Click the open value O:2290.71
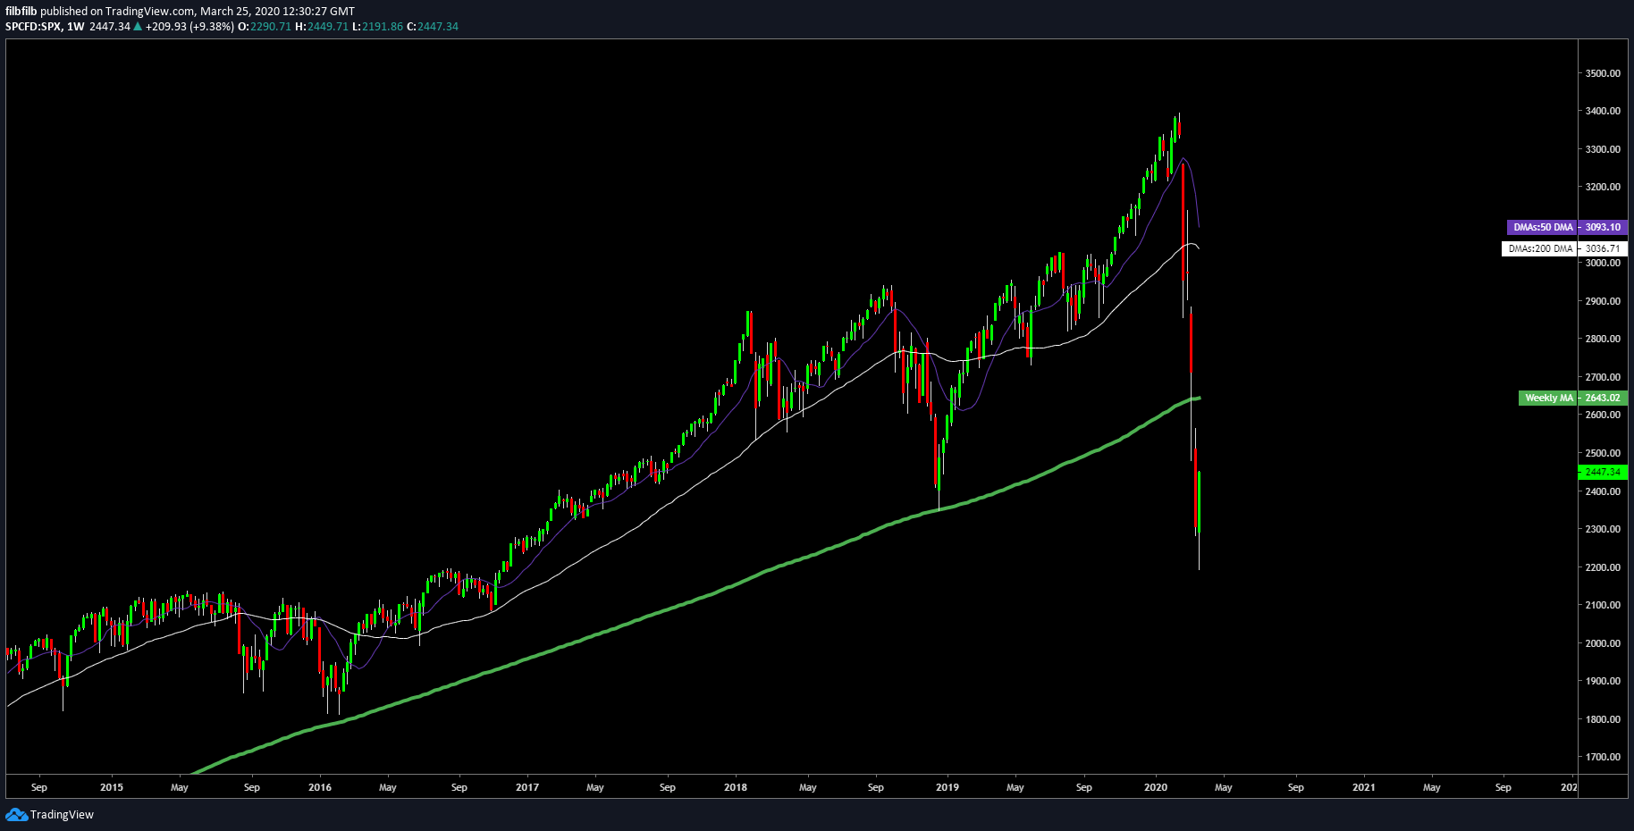1634x831 pixels. [x=265, y=26]
